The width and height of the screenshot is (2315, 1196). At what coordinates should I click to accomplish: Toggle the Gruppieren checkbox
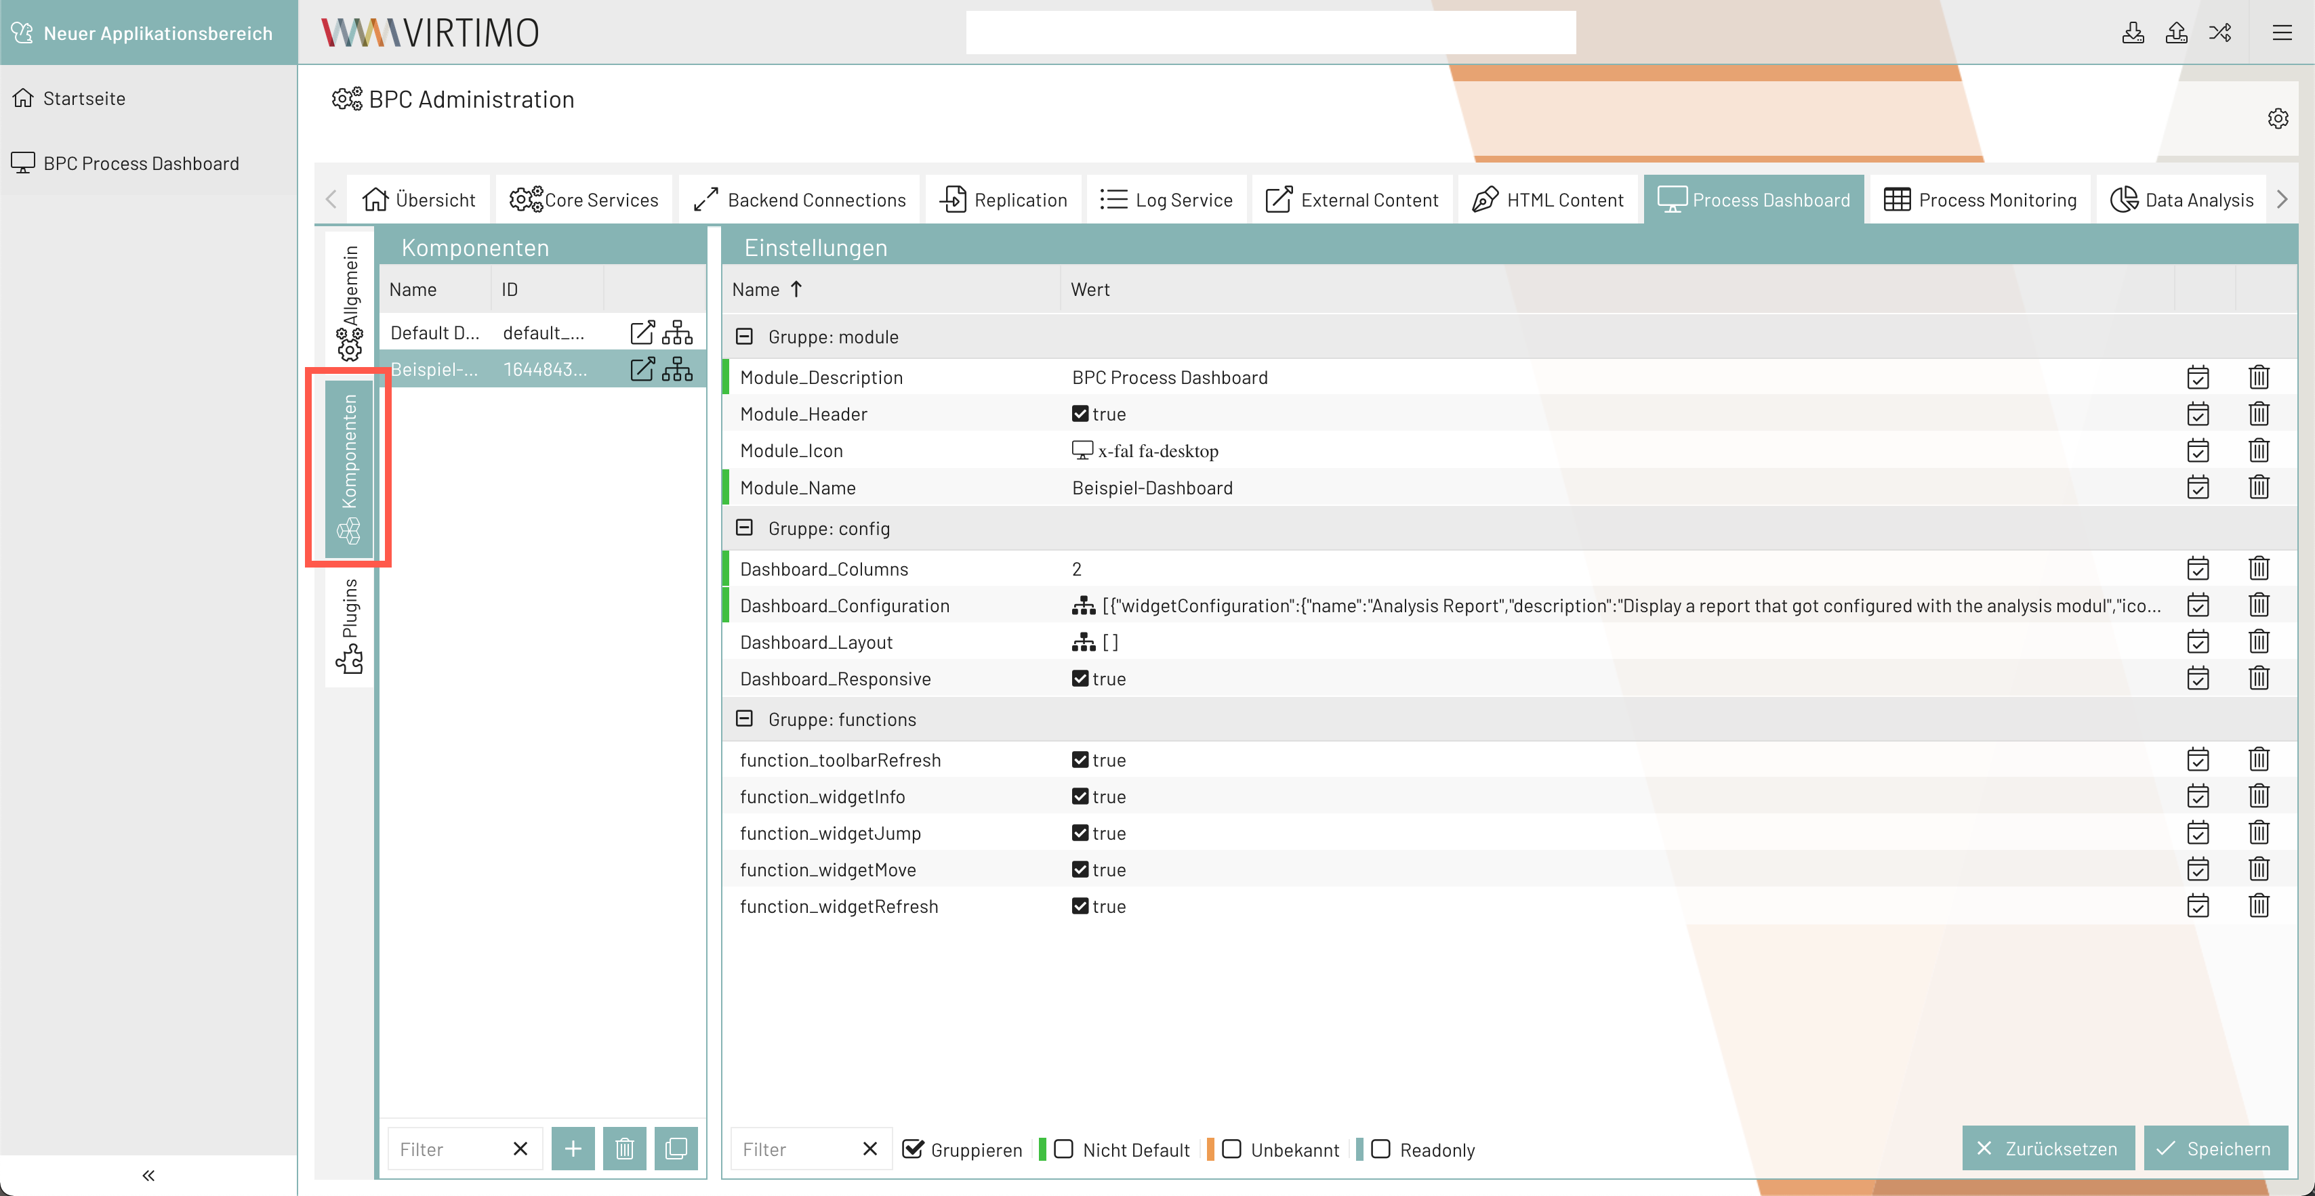[912, 1149]
